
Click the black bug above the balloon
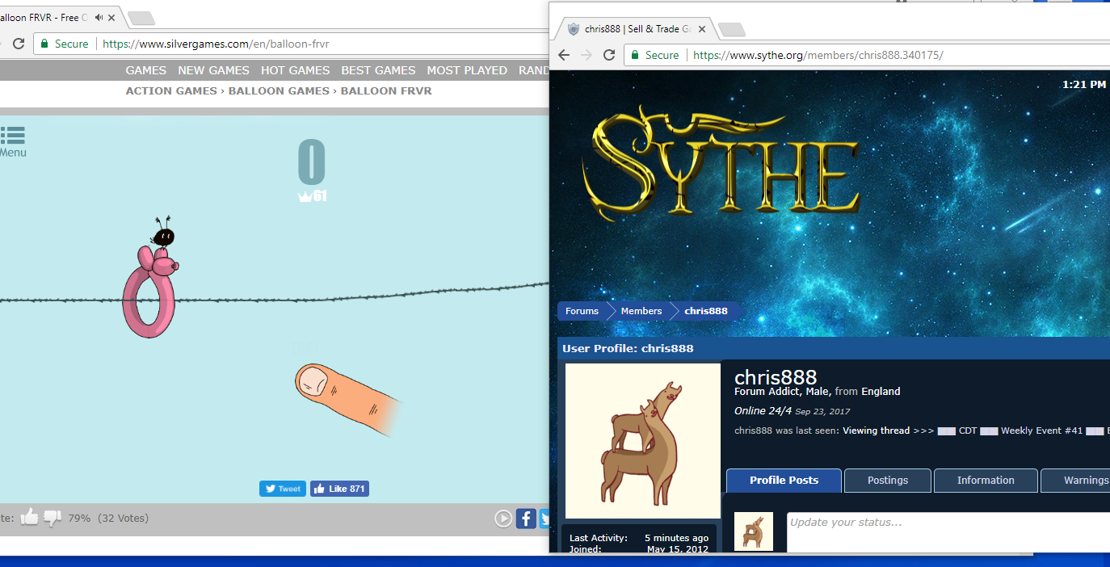163,234
